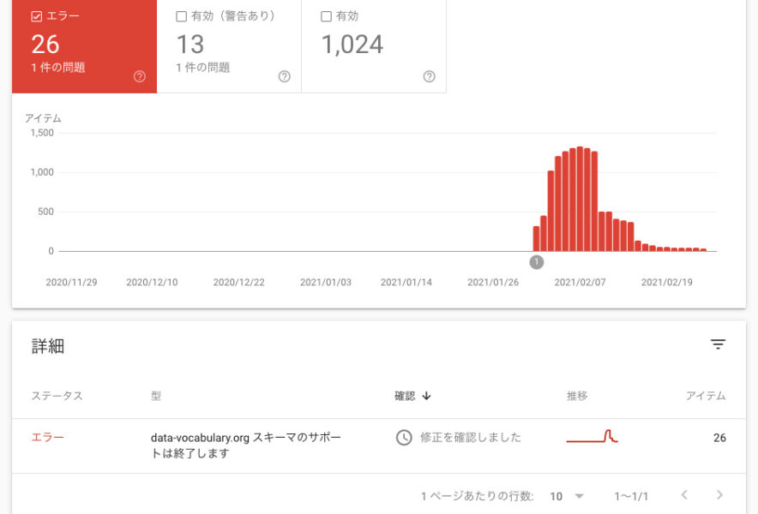Viewport: 758px width, 514px height.
Task: Go to previous page chevron
Action: click(684, 494)
